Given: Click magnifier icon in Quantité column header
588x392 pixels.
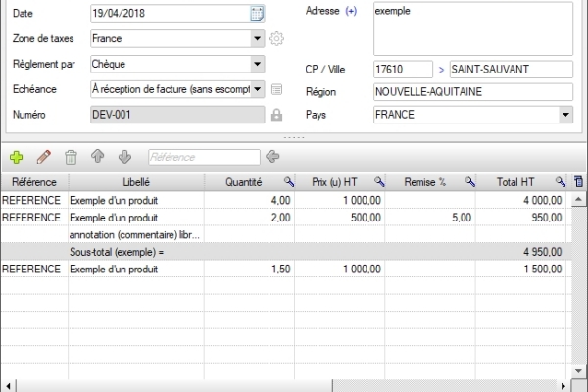Looking at the screenshot, I should [x=289, y=182].
